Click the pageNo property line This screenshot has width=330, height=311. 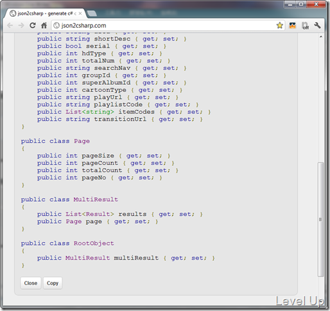click(100, 177)
